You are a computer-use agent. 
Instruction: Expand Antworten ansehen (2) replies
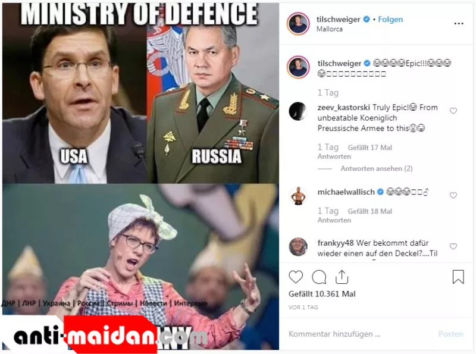click(x=377, y=168)
